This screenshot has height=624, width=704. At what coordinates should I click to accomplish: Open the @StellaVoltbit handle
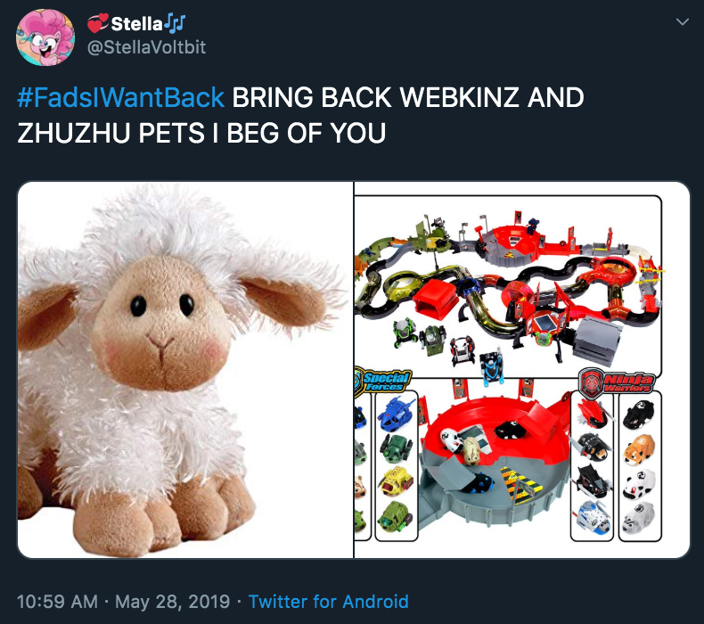click(146, 47)
